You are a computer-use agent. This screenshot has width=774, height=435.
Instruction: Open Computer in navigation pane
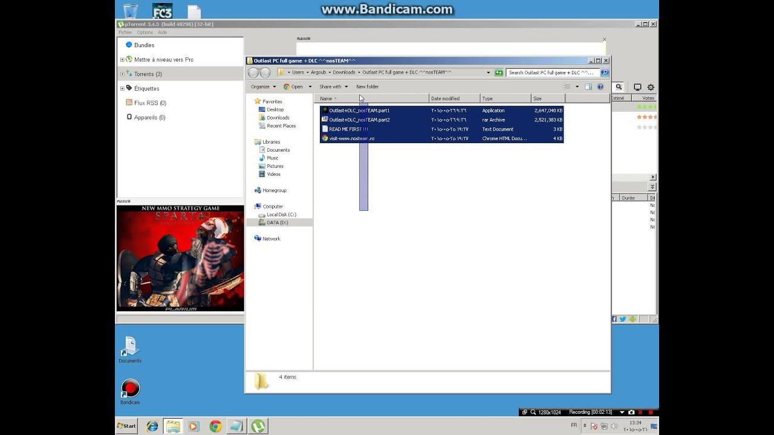[273, 207]
